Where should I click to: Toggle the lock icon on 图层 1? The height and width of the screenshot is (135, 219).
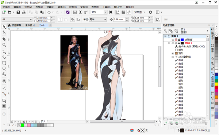[x=179, y=43]
